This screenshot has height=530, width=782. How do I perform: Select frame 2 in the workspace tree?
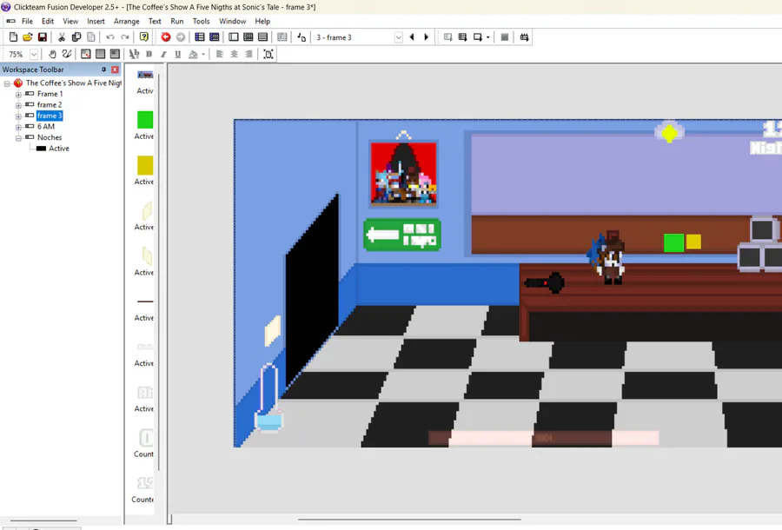coord(50,105)
